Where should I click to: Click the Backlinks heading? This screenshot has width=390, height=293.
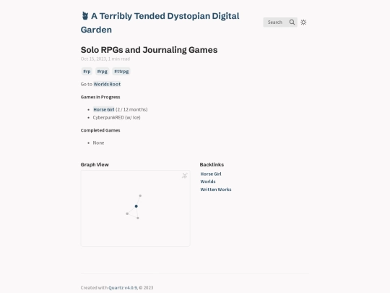point(212,165)
